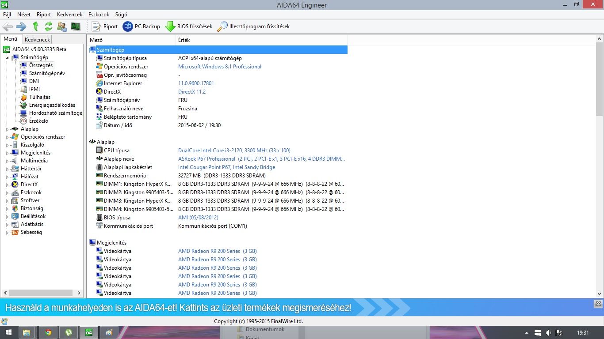The height and width of the screenshot is (339, 604).
Task: Open Chrome from the taskbar
Action: (x=48, y=332)
